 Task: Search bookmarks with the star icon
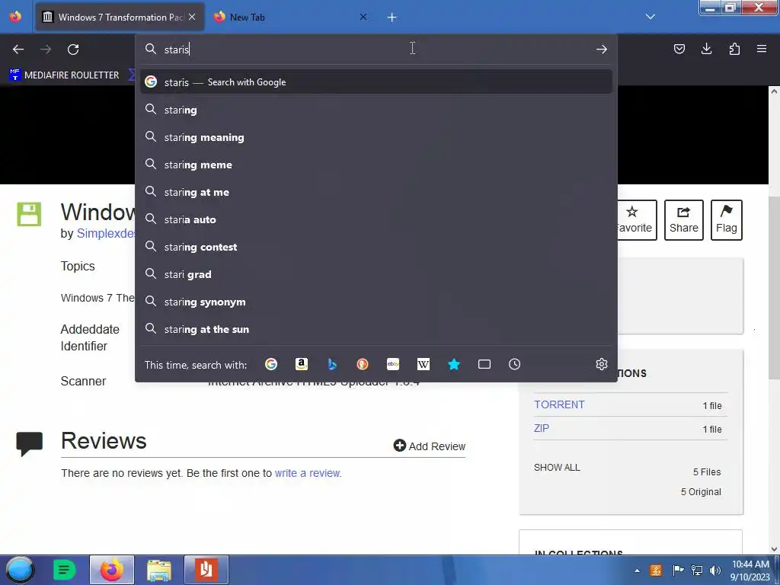tap(454, 364)
